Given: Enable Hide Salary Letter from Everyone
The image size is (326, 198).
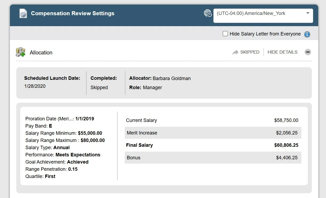Looking at the screenshot, I should (x=225, y=34).
